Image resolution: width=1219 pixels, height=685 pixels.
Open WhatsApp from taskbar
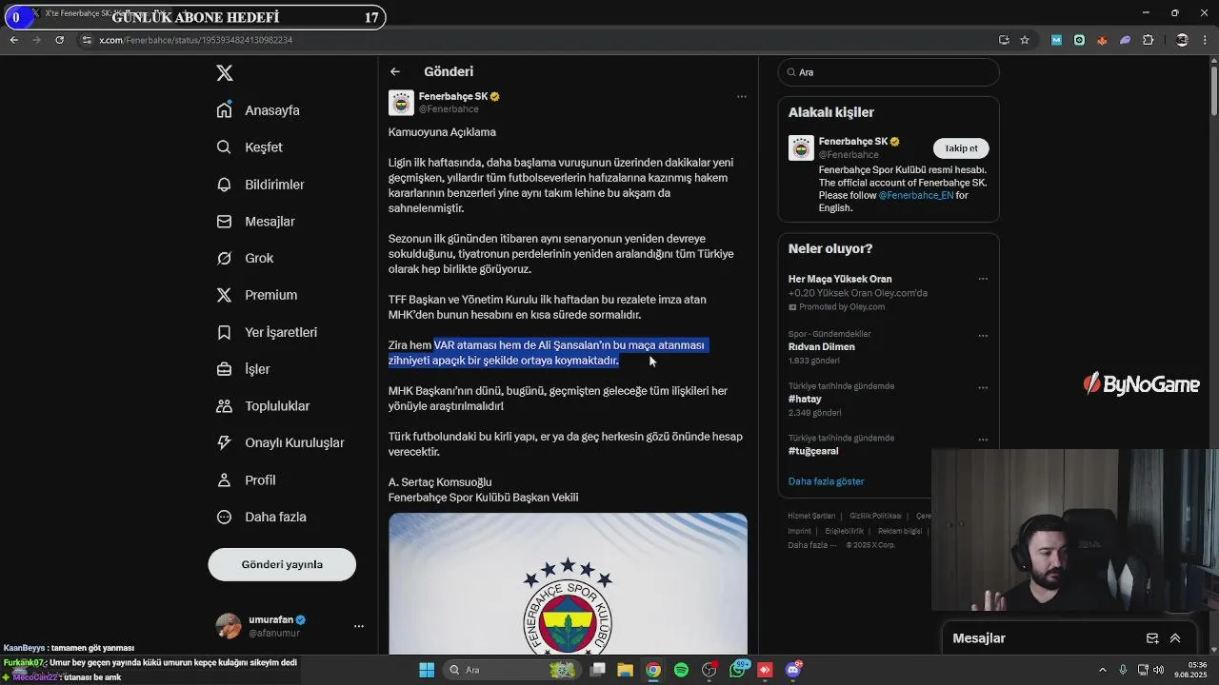[x=737, y=670]
